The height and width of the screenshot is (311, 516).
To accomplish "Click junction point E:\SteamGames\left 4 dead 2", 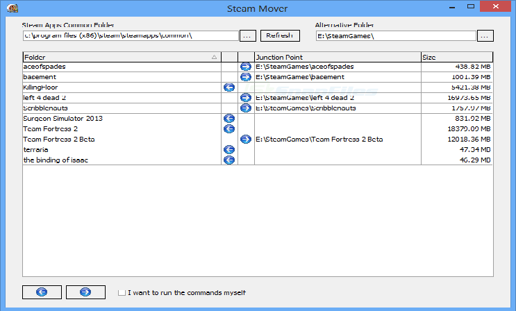I will click(305, 98).
